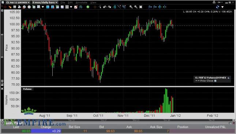Image resolution: width=236 pixels, height=134 pixels.
Task: Click the white grid table icon
Action: (x=15, y=7)
